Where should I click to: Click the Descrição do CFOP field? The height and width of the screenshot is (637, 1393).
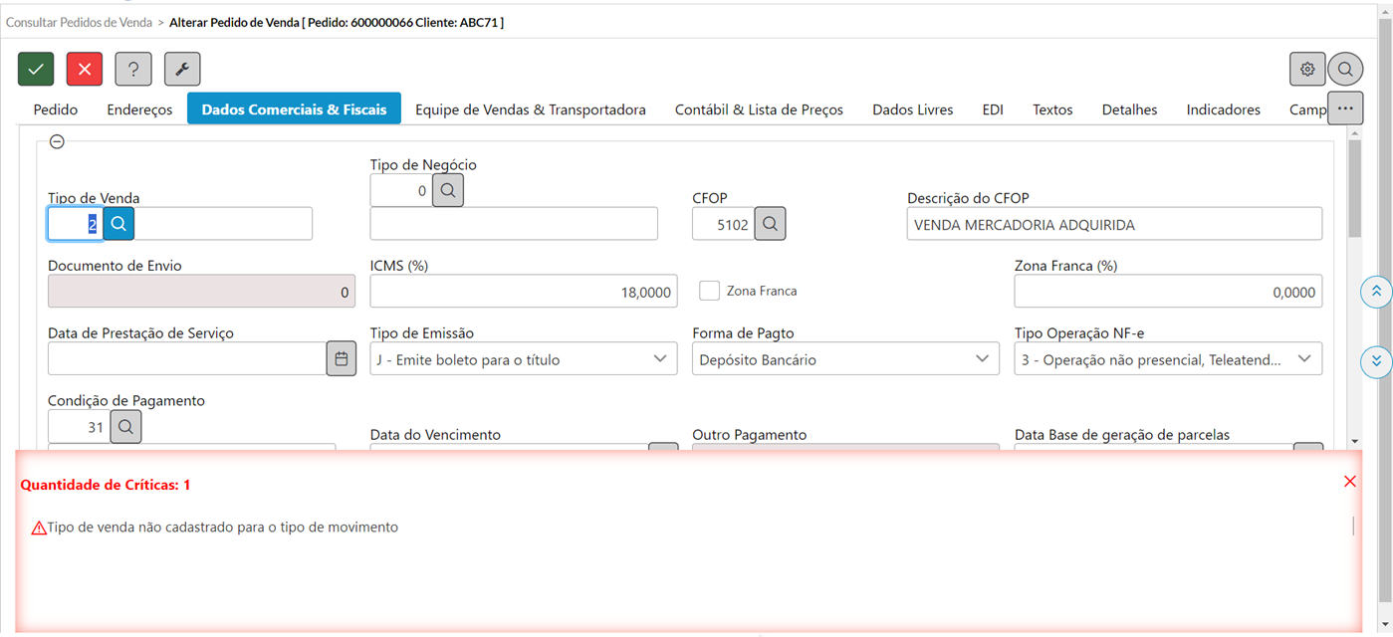pos(1114,224)
